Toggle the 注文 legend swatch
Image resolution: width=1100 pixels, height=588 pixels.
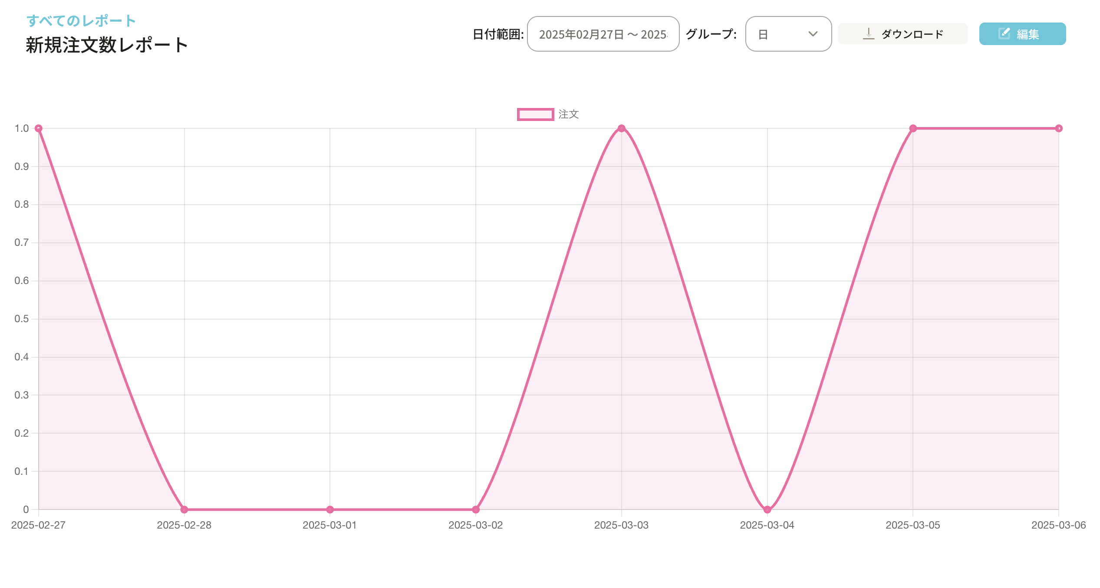[535, 114]
